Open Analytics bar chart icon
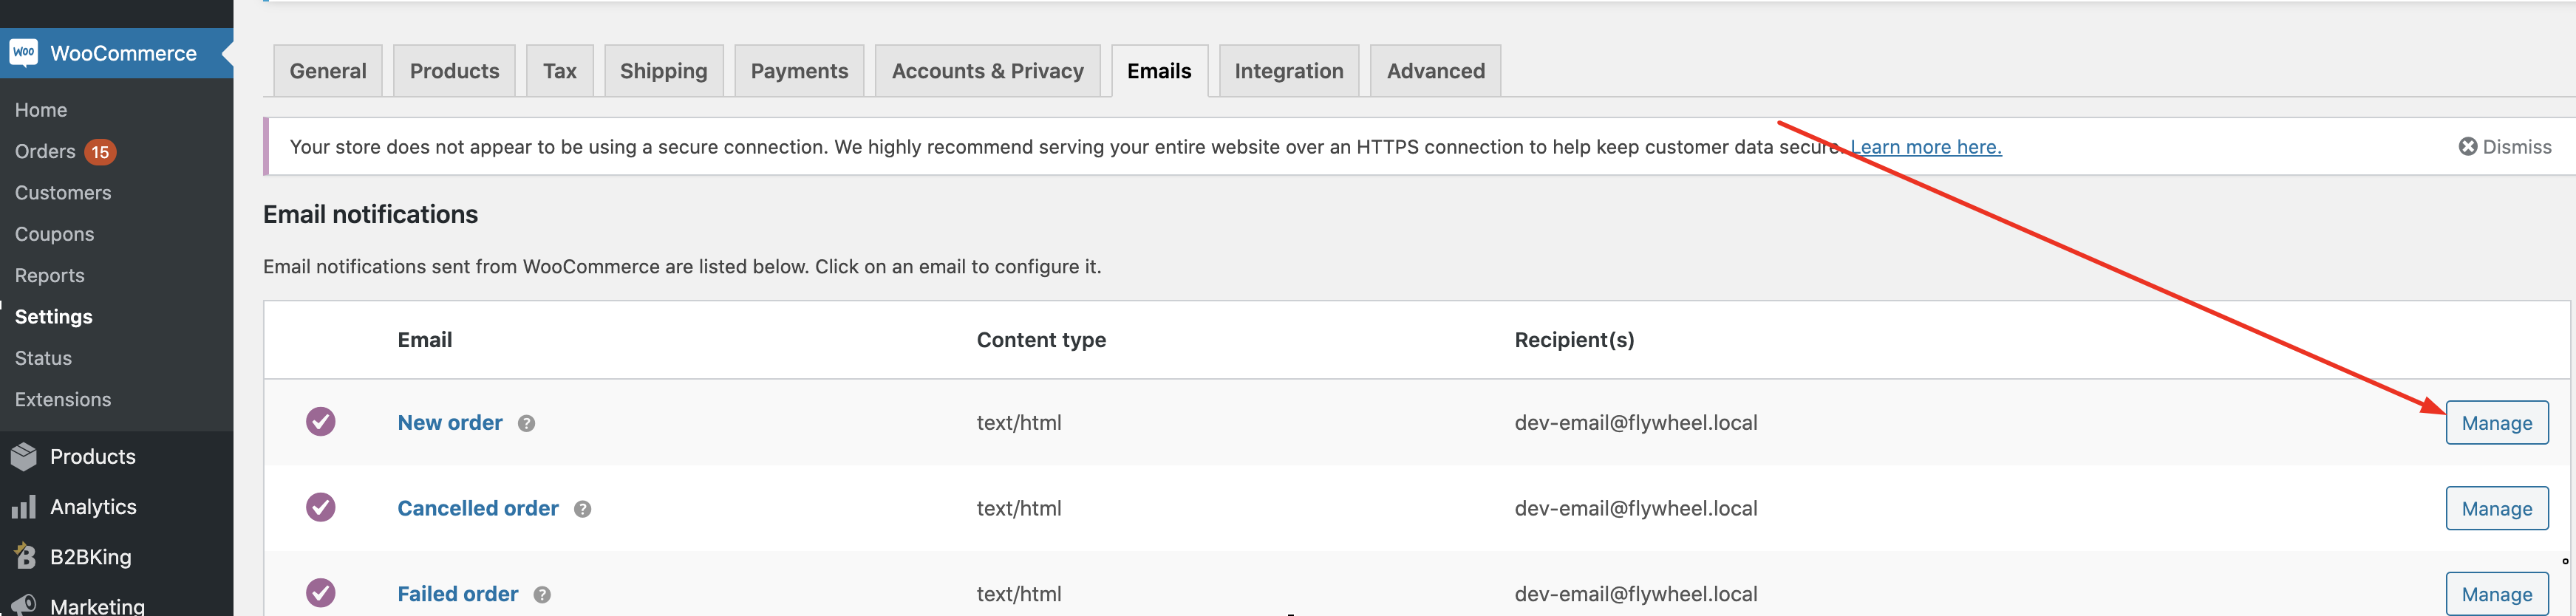This screenshot has width=2576, height=616. [24, 507]
